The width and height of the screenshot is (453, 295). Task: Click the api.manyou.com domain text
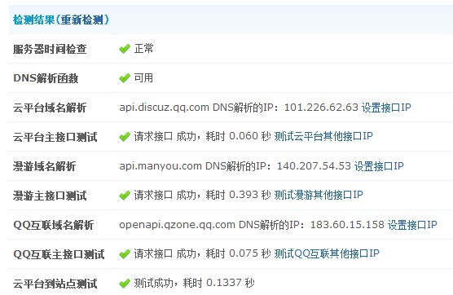coord(161,166)
